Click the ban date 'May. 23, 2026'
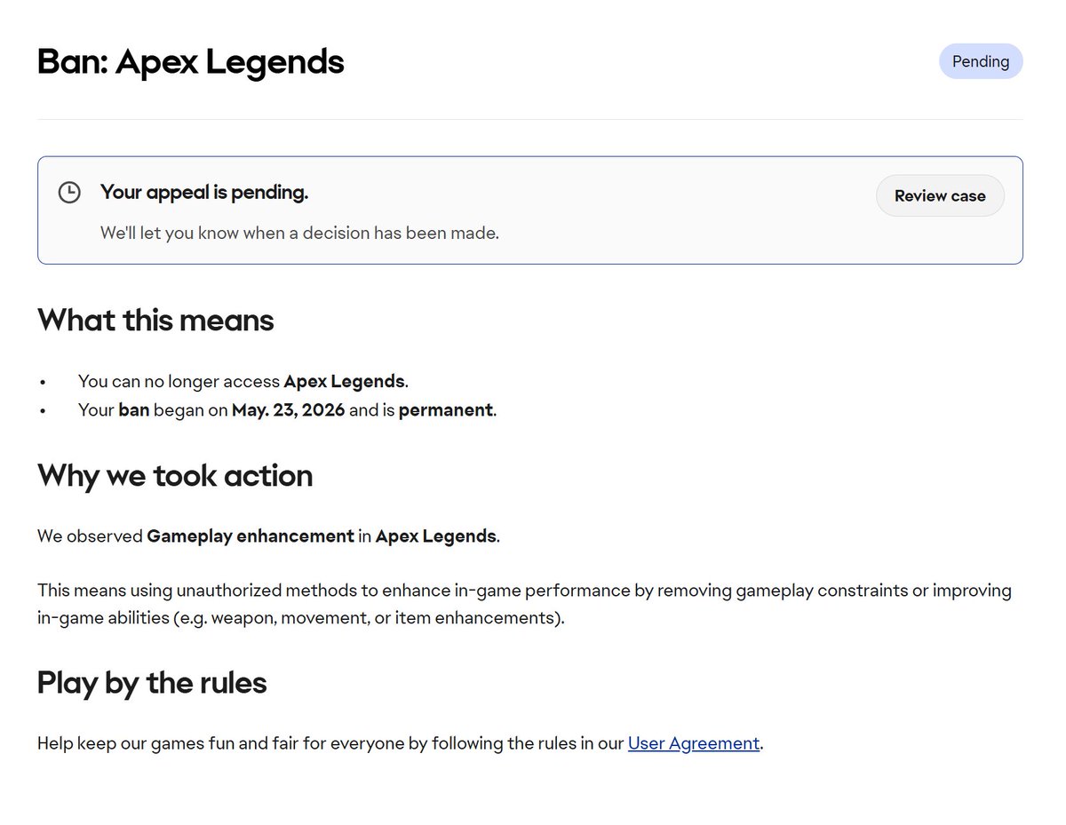This screenshot has height=825, width=1066. (x=289, y=411)
